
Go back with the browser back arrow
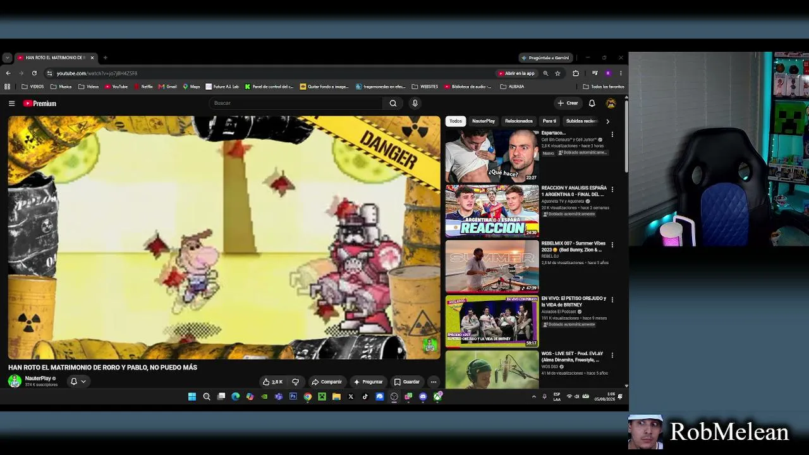click(x=7, y=73)
